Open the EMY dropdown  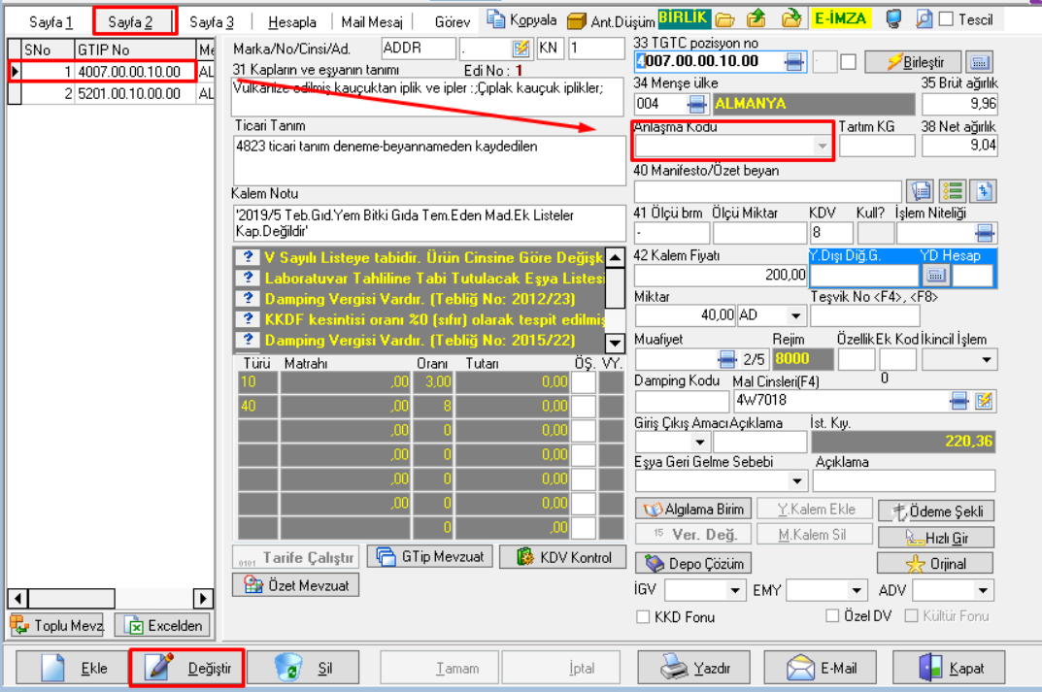coord(857,590)
